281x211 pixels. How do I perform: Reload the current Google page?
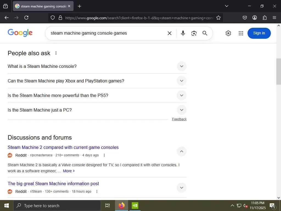[x=26, y=18]
